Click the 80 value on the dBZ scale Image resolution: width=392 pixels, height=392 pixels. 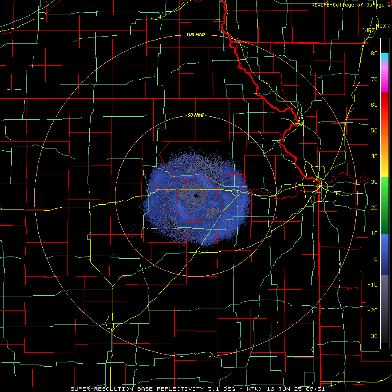click(x=374, y=54)
